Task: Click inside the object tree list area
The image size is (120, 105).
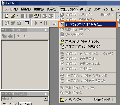Action: [25, 65]
